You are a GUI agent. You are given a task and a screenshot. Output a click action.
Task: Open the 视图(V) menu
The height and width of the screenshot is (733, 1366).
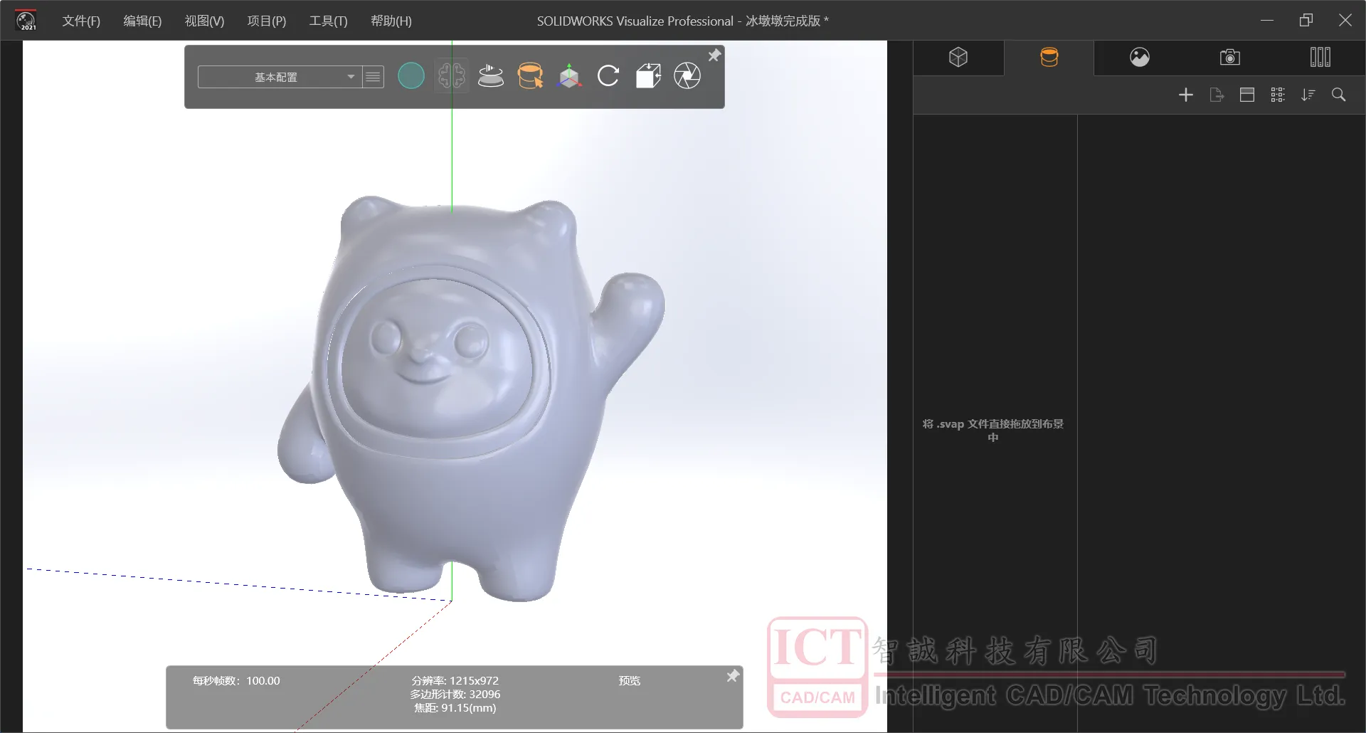204,21
